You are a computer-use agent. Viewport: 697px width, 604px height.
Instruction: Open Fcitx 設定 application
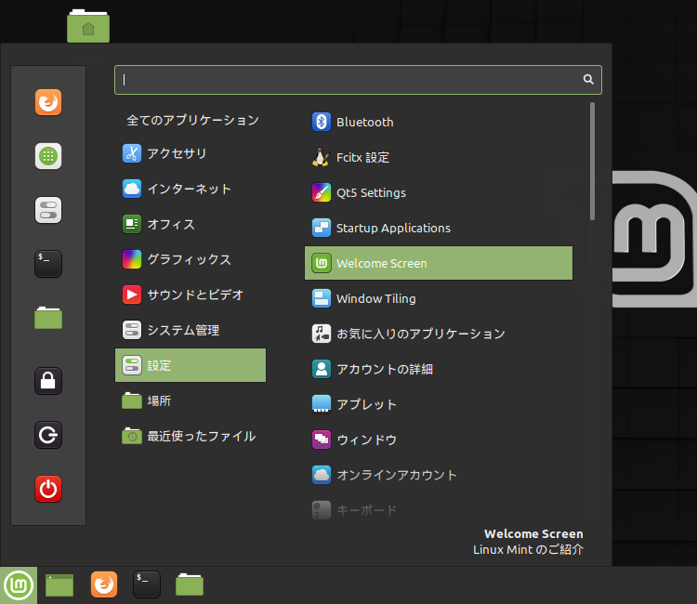click(439, 157)
